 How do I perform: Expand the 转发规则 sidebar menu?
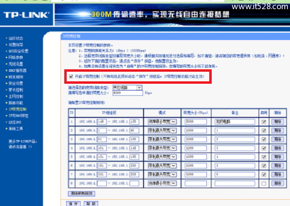[x=16, y=77]
